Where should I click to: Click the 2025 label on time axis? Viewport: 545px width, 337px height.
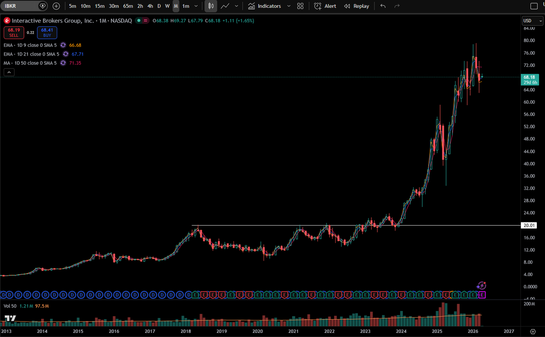click(437, 331)
